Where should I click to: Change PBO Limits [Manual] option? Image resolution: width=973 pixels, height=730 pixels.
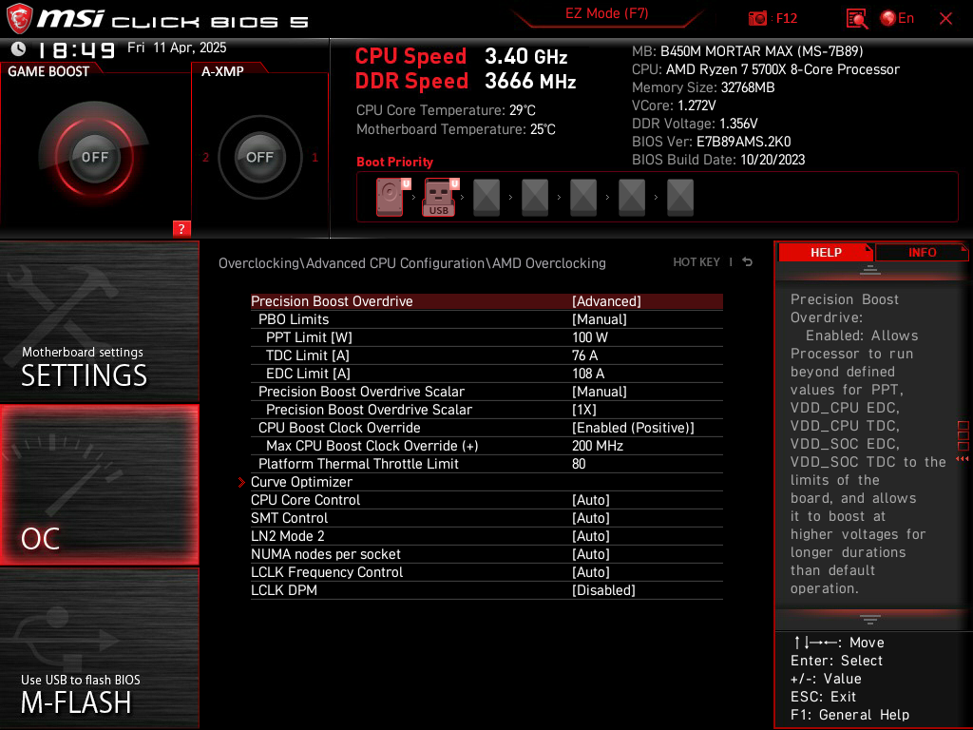click(486, 319)
